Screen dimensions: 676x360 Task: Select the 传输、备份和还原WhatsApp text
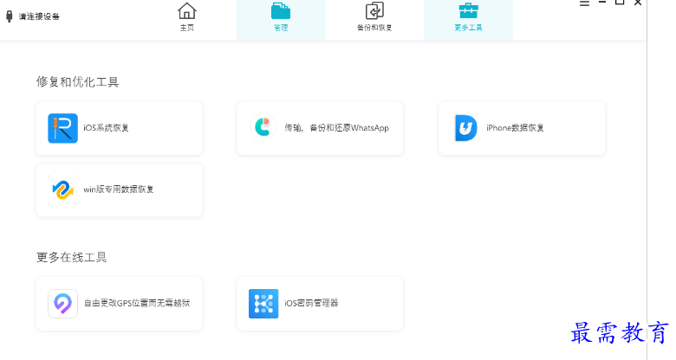coord(336,128)
